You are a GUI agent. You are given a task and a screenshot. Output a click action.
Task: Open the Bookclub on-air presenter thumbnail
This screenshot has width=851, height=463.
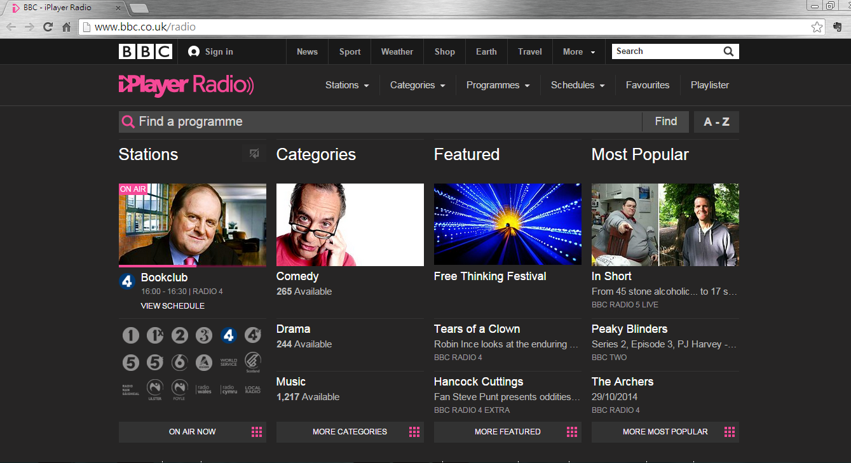(193, 225)
